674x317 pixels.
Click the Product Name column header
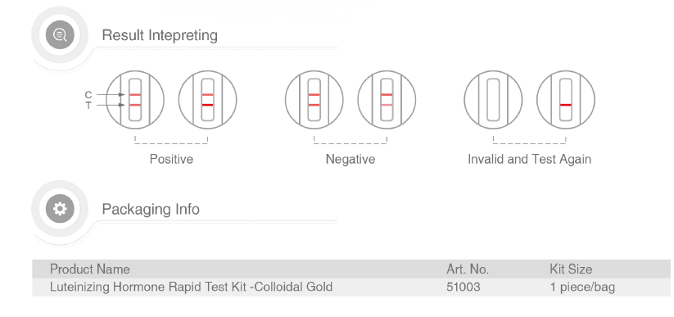[90, 269]
